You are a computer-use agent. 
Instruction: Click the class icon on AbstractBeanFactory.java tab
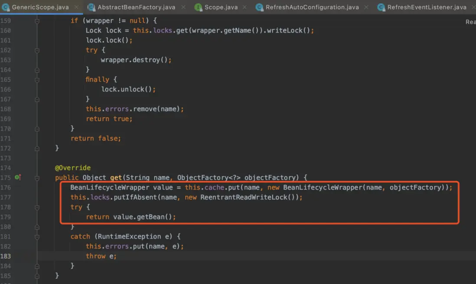[91, 7]
